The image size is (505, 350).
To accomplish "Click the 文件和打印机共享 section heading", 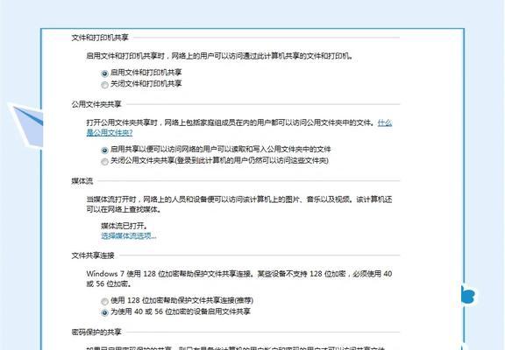I will coord(100,38).
